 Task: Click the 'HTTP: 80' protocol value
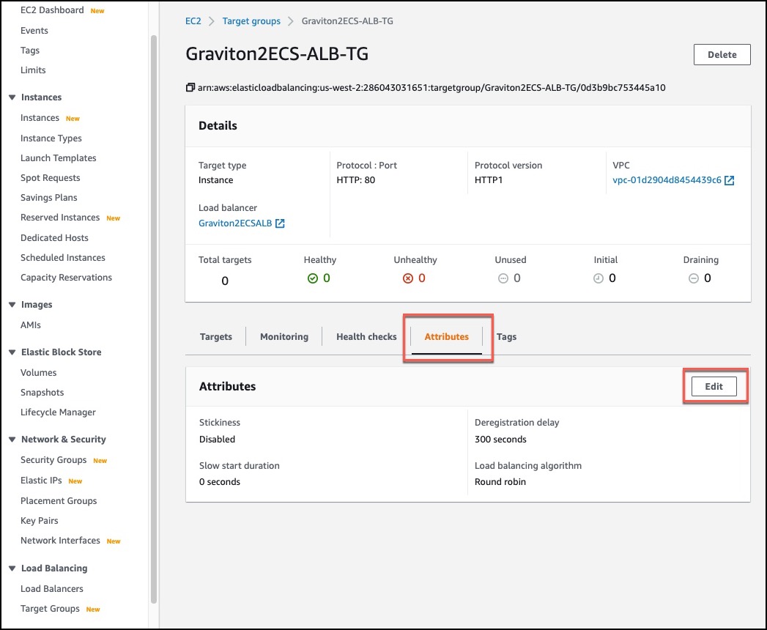[355, 180]
